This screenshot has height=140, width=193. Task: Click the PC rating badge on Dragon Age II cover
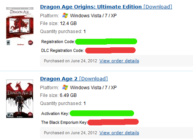10,115
